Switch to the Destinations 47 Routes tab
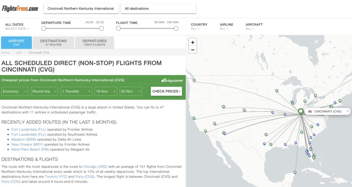Screen dimensions: 352x187 point(53,43)
